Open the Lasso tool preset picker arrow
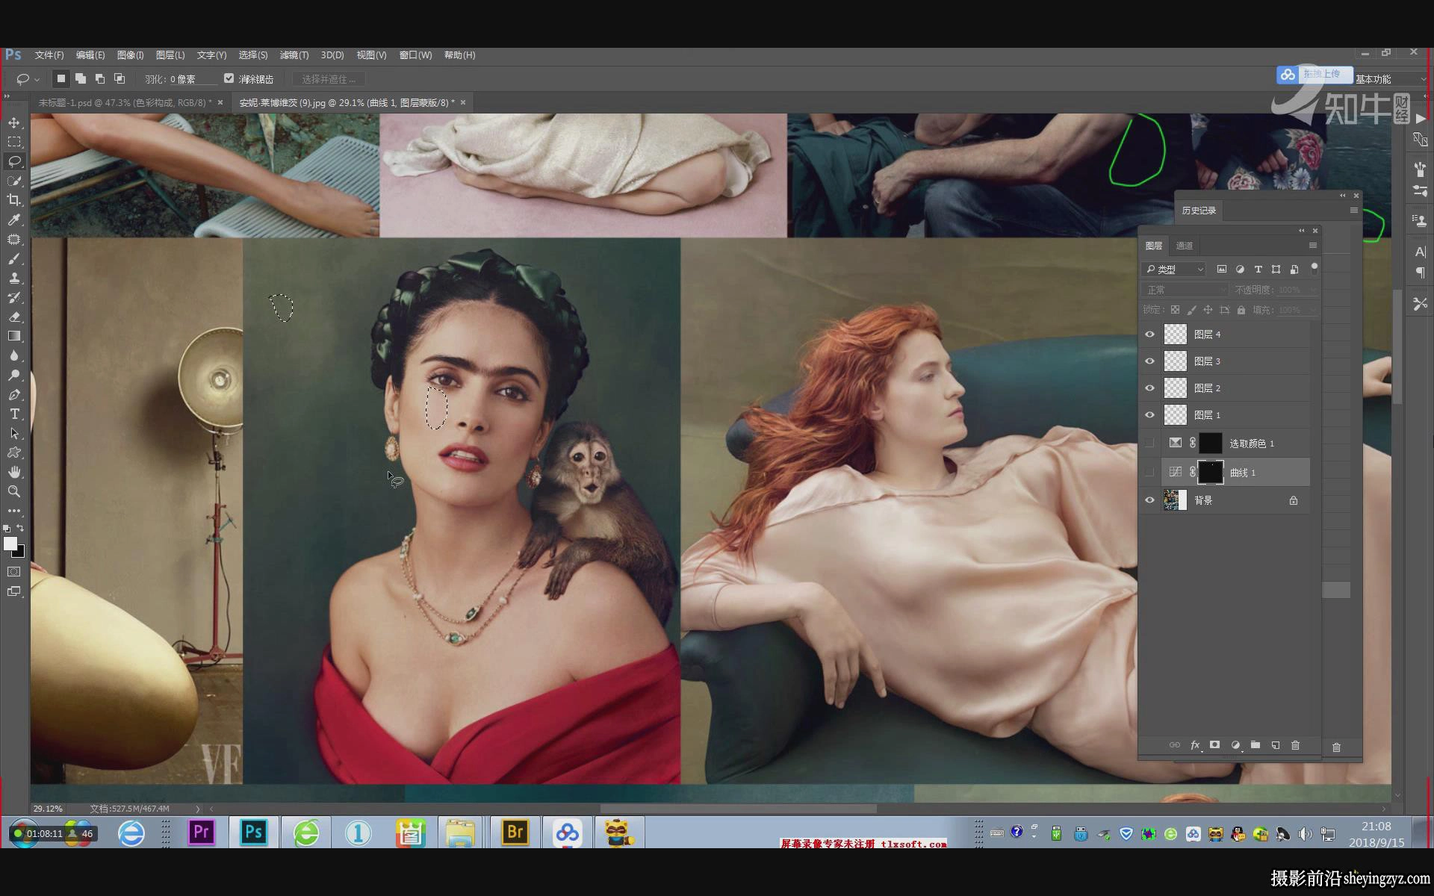Screen dimensions: 1434x896 (x=37, y=79)
